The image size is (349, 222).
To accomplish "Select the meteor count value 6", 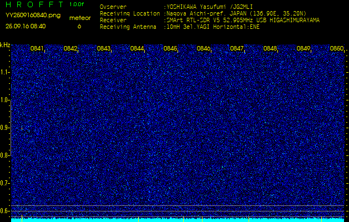I will click(x=79, y=26).
